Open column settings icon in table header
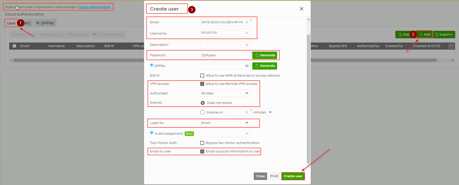459x185 pixels. [x=451, y=46]
